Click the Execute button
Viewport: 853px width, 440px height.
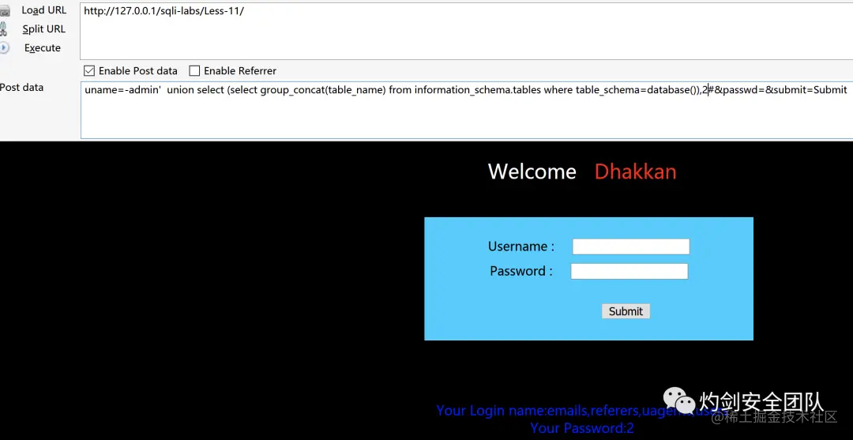coord(43,48)
